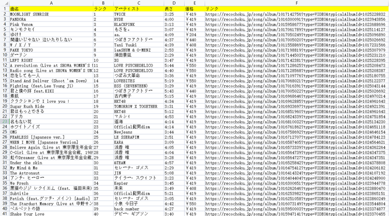Select the Under the skin cell
Viewport: 389px width, 216px height.
52,162
